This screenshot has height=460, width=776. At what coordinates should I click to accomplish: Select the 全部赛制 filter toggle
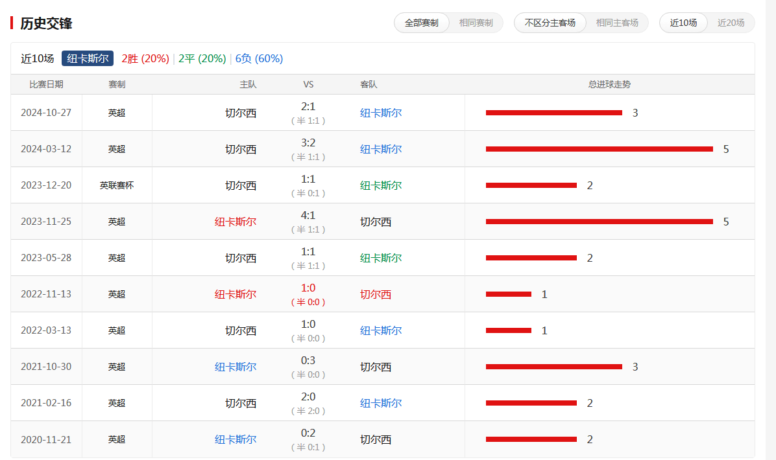(x=422, y=23)
